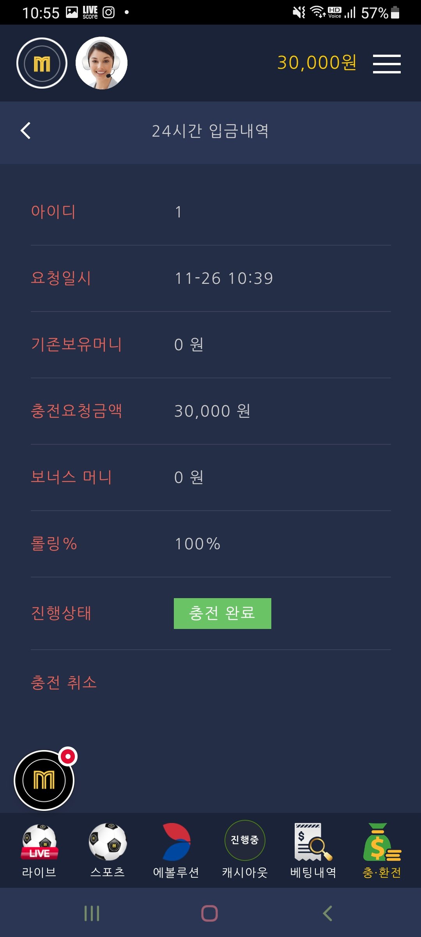This screenshot has width=421, height=937.
Task: Tap the gold M logo in header
Action: click(x=42, y=63)
